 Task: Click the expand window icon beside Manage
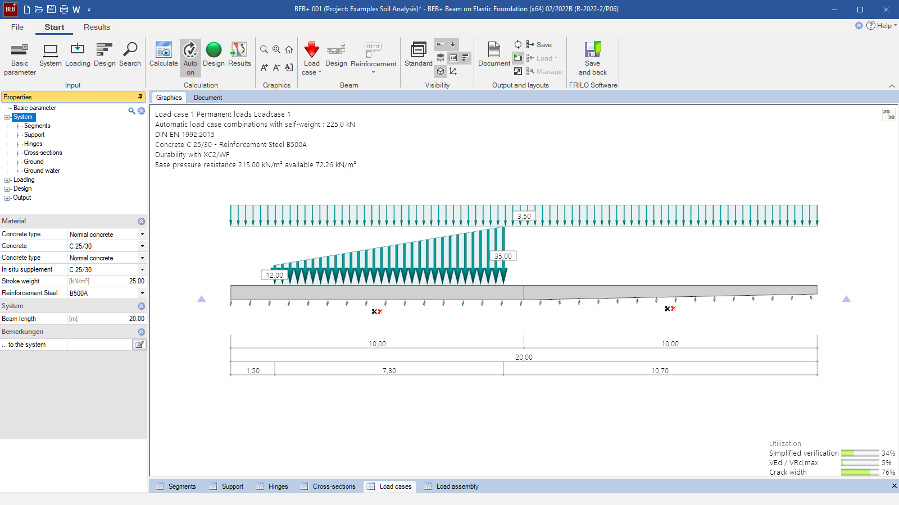[518, 71]
